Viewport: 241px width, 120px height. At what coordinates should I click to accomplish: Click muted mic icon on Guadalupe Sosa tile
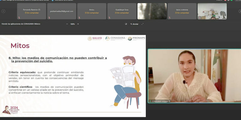110,18
